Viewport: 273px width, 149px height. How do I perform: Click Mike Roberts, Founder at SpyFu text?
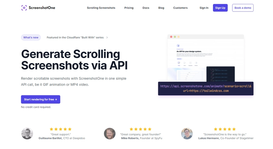142,138
